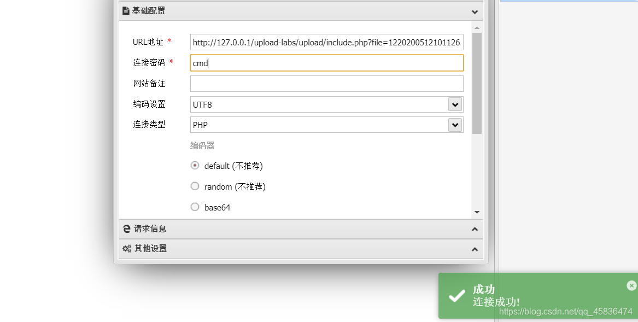Image resolution: width=638 pixels, height=322 pixels.
Task: Open the 编码设置 UTF8 dropdown arrow
Action: [455, 104]
